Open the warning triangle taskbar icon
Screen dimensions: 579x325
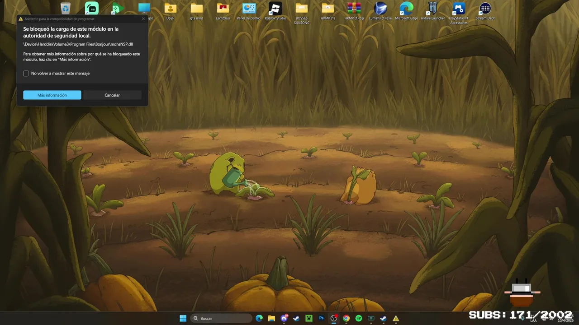[x=396, y=318]
